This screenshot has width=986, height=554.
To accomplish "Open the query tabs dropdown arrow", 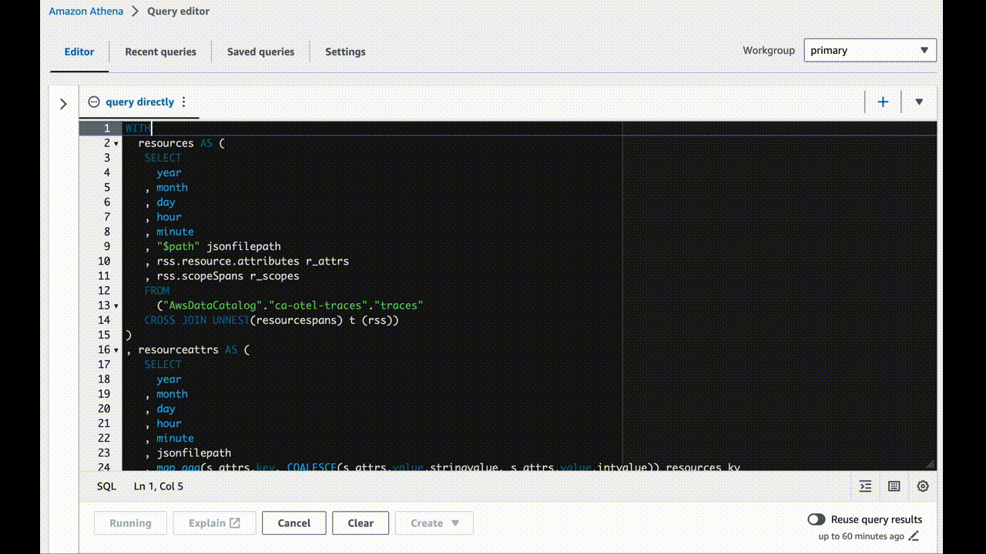I will tap(919, 102).
